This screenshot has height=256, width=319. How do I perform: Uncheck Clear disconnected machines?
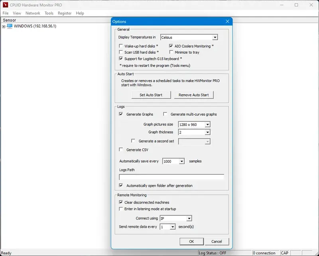tap(121, 202)
